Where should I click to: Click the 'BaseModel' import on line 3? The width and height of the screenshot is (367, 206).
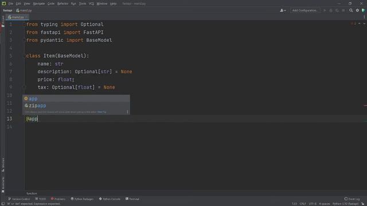tap(99, 40)
